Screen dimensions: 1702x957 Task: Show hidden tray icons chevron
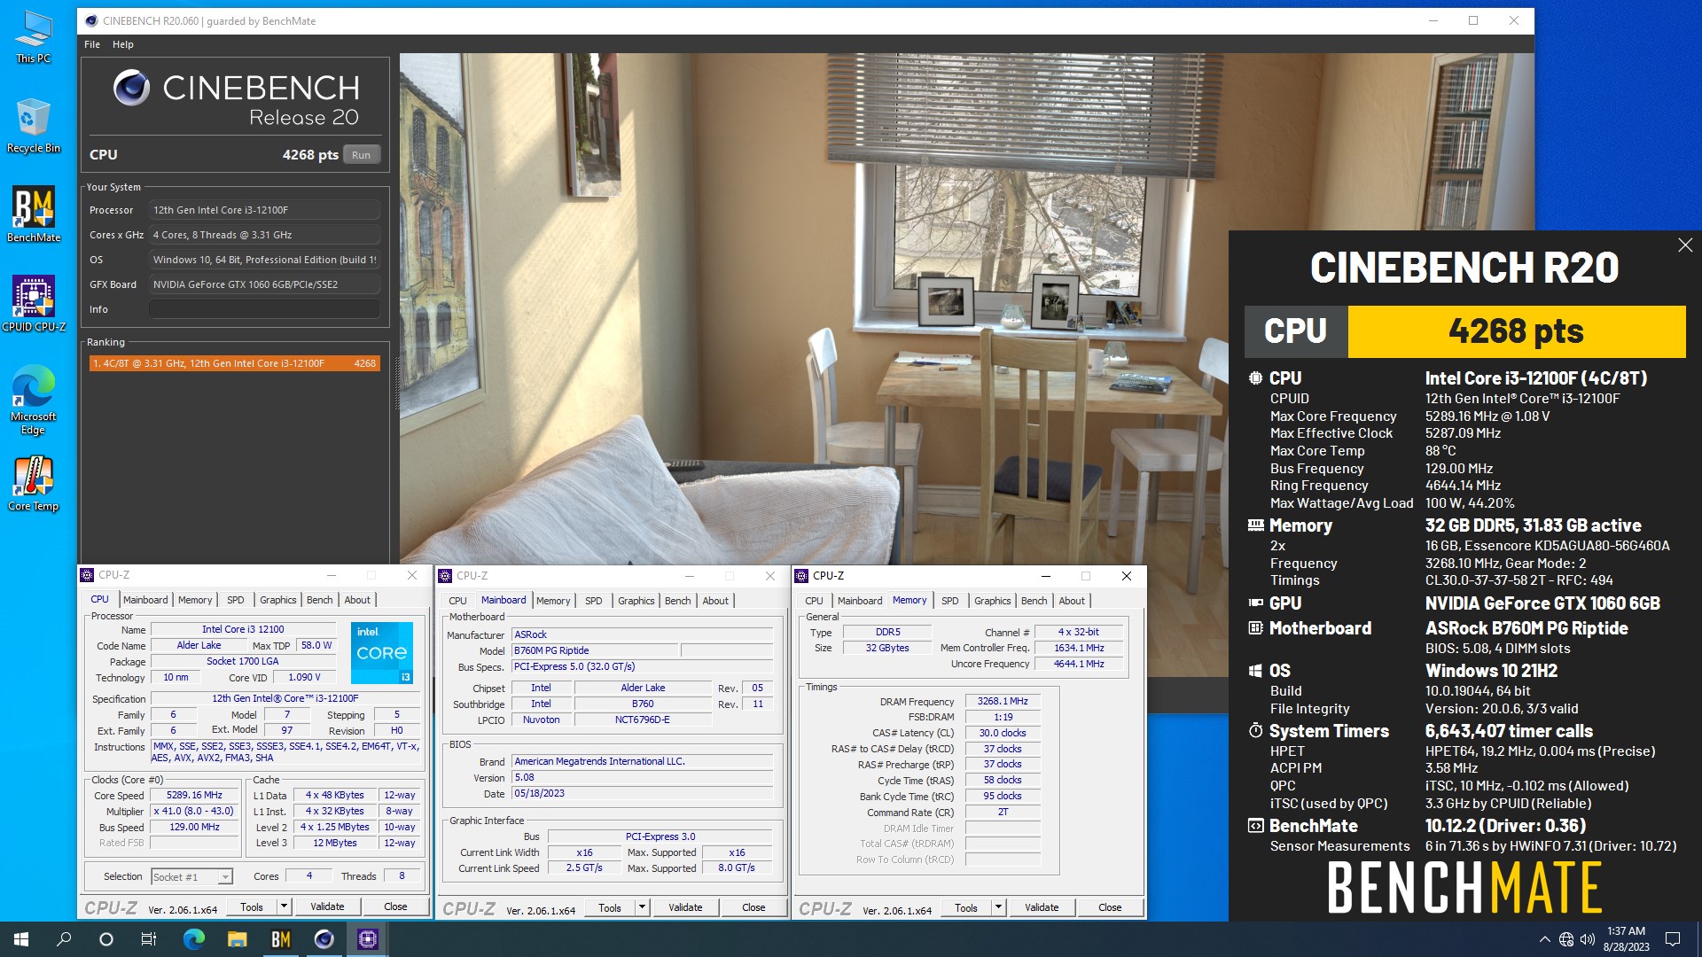pos(1544,939)
